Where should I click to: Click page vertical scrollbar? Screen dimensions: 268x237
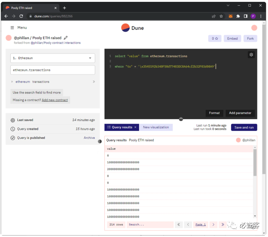coord(264,99)
